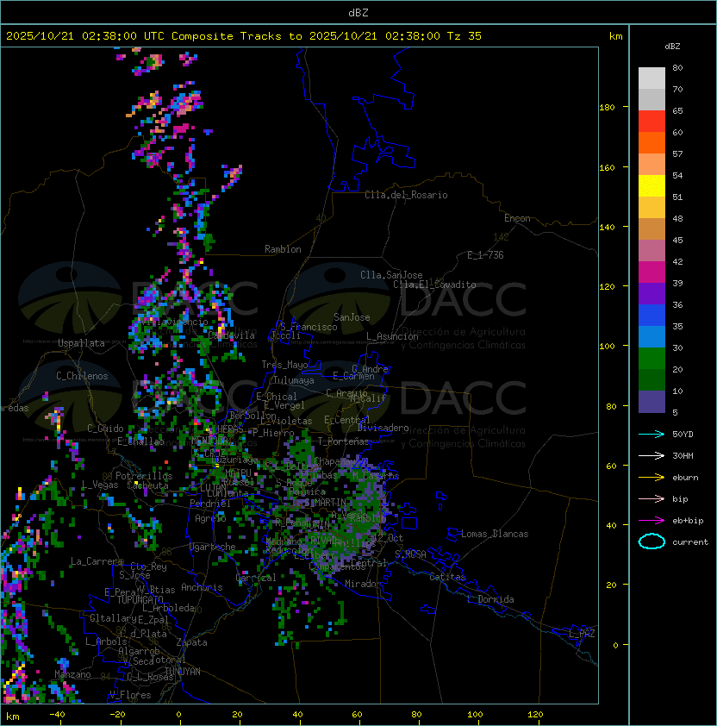Click the '180' km axis tick label
Viewport: 717px width, 726px height.
tap(607, 108)
